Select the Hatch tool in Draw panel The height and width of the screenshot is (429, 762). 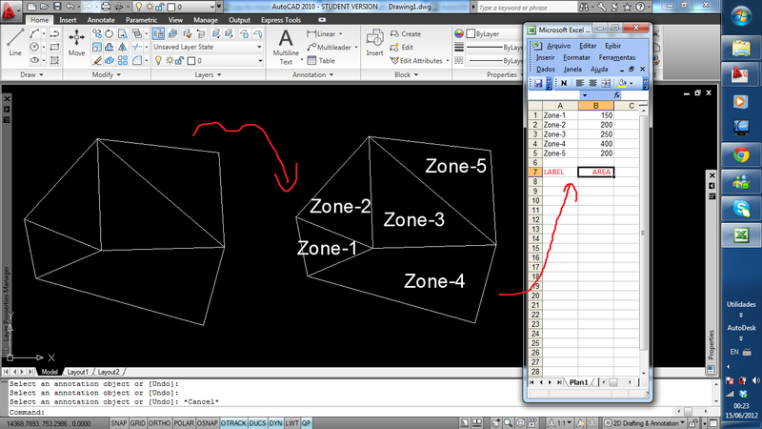click(x=54, y=60)
